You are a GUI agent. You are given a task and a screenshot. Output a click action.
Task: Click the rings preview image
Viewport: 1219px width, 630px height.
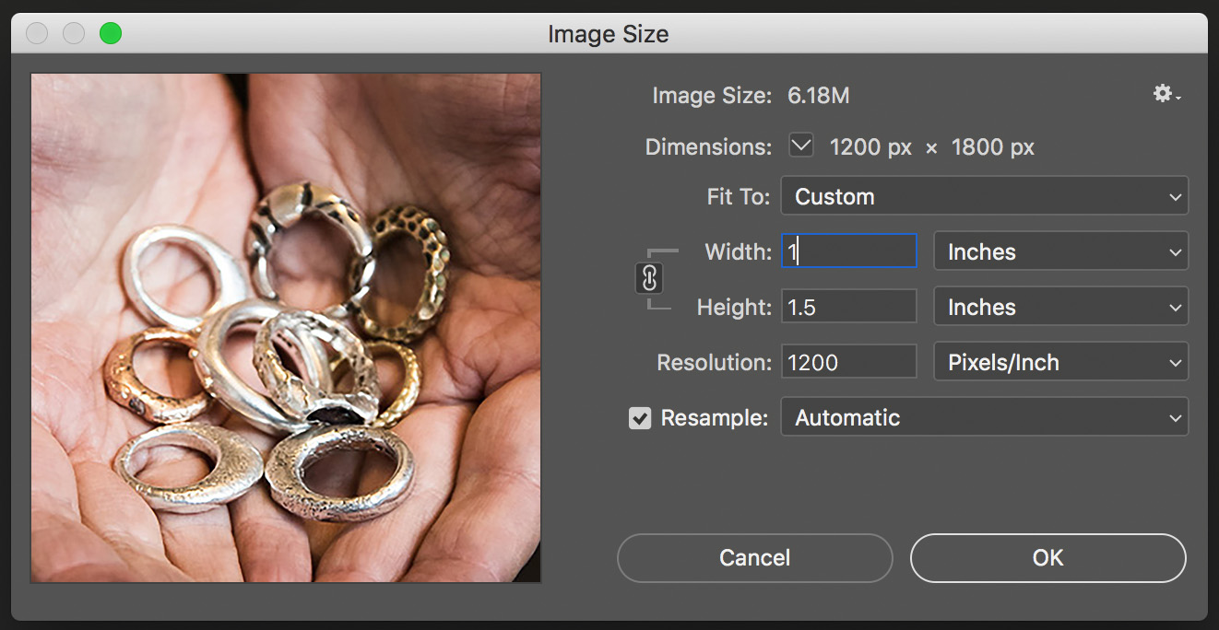tap(286, 328)
